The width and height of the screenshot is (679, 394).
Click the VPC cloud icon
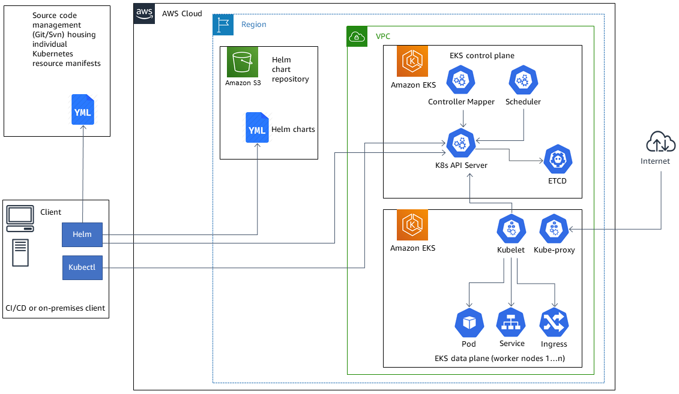(357, 36)
